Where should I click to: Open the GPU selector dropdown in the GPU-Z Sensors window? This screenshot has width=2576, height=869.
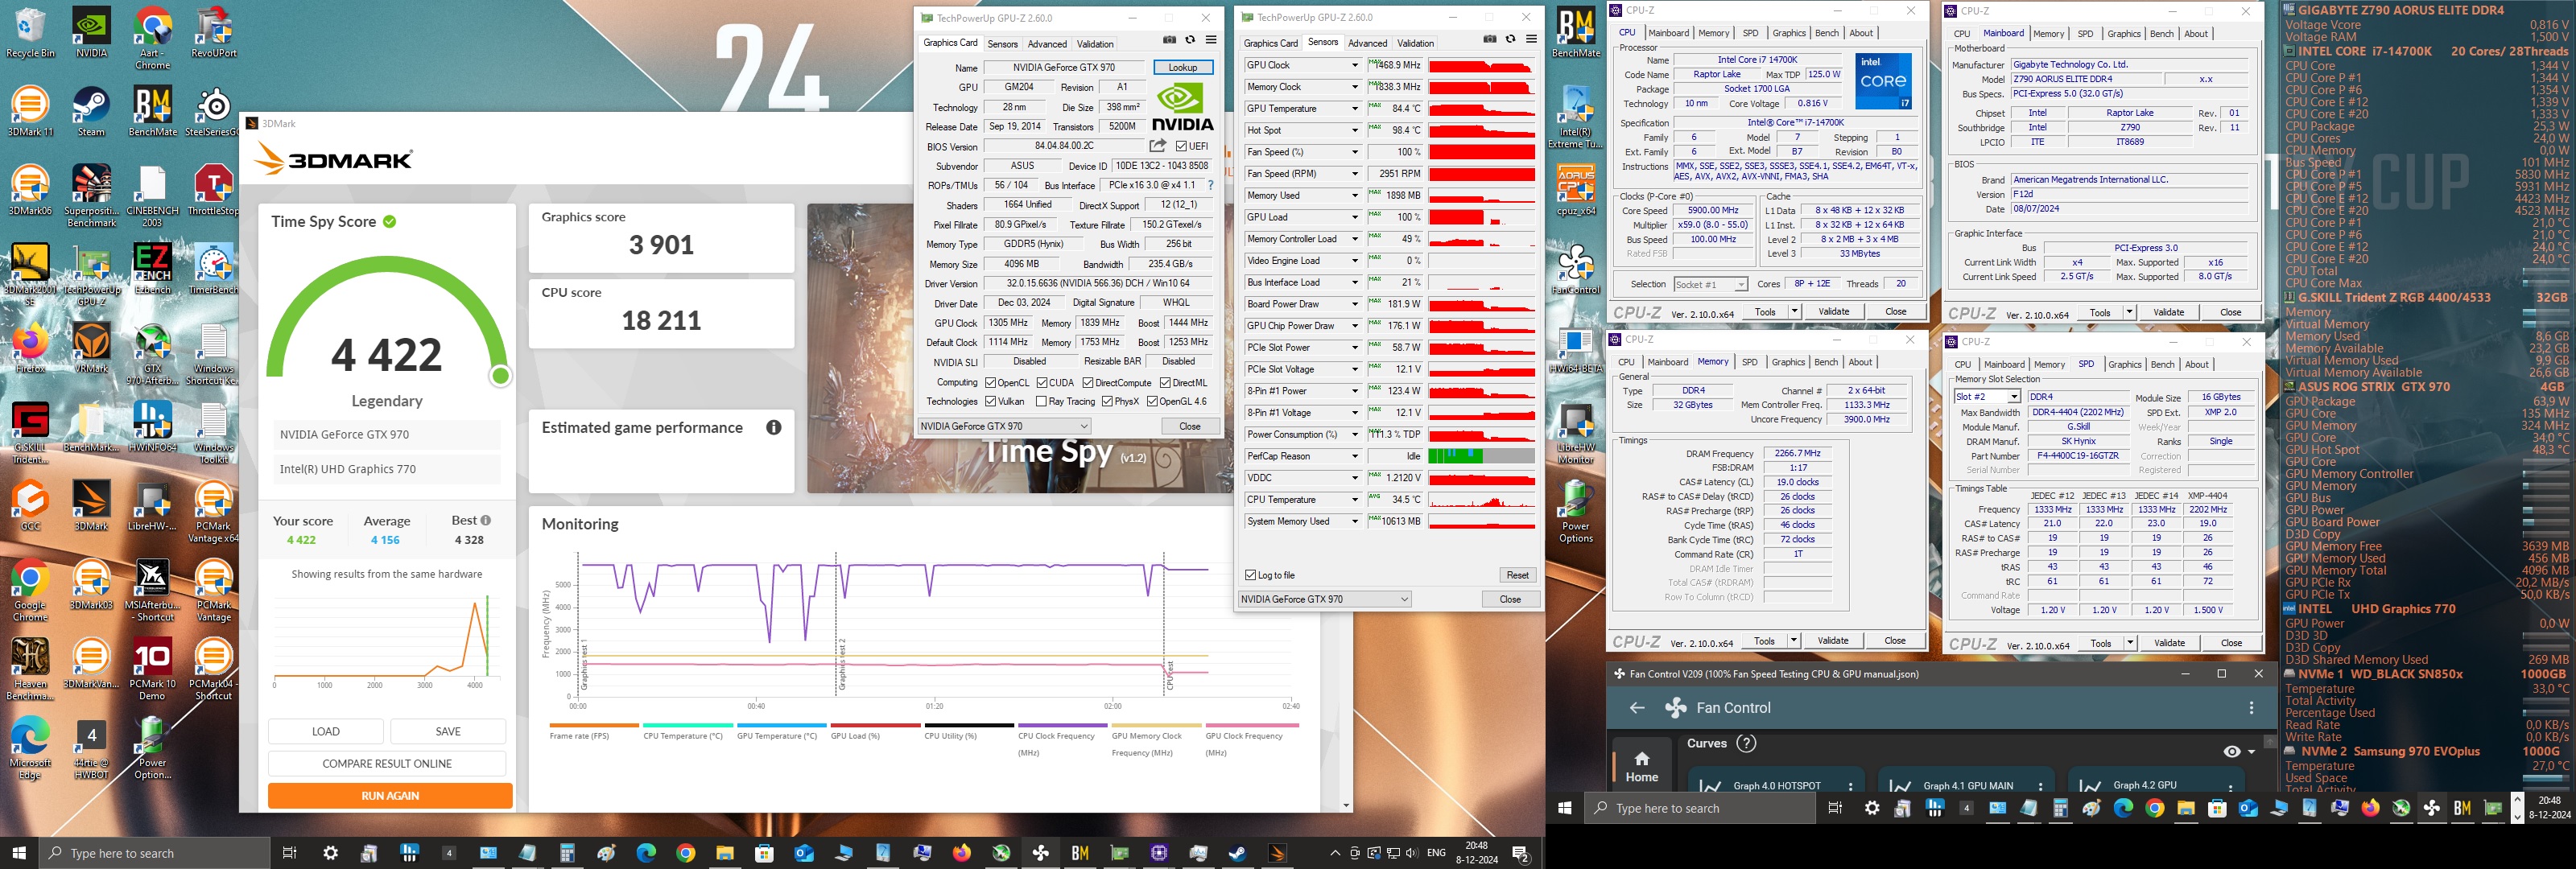pyautogui.click(x=1325, y=599)
